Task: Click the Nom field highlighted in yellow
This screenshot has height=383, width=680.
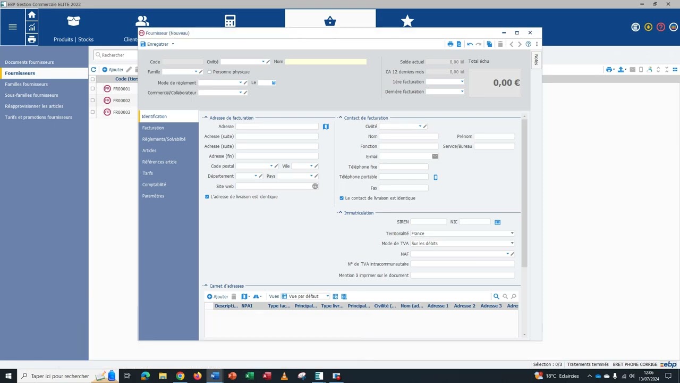Action: pos(326,62)
